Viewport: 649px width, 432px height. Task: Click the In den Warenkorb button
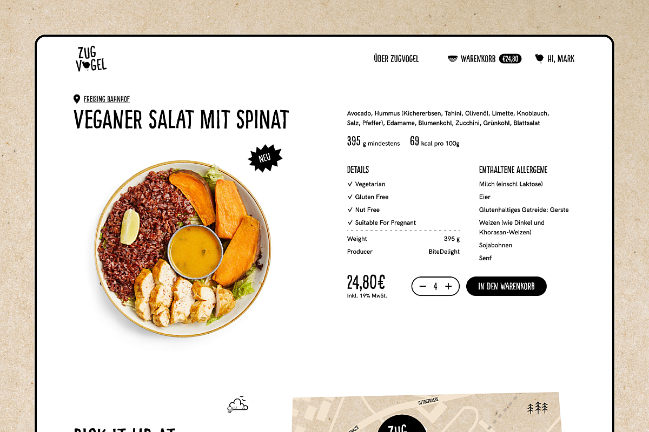click(x=506, y=286)
